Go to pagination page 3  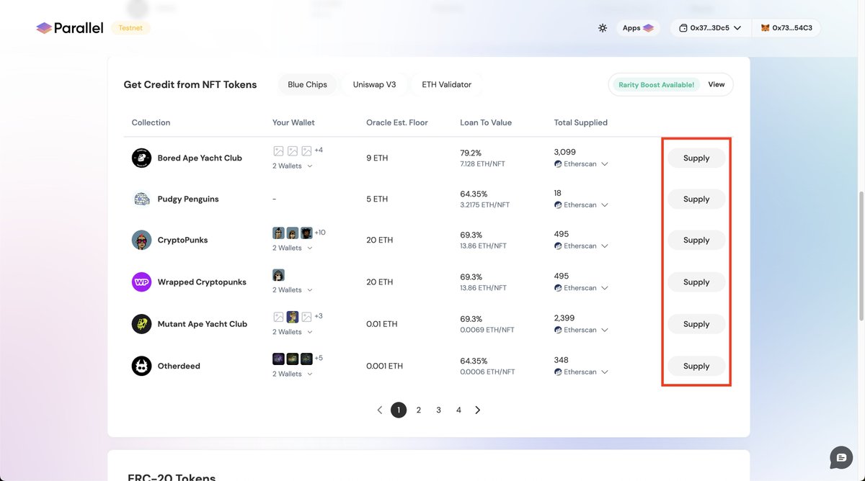tap(438, 410)
